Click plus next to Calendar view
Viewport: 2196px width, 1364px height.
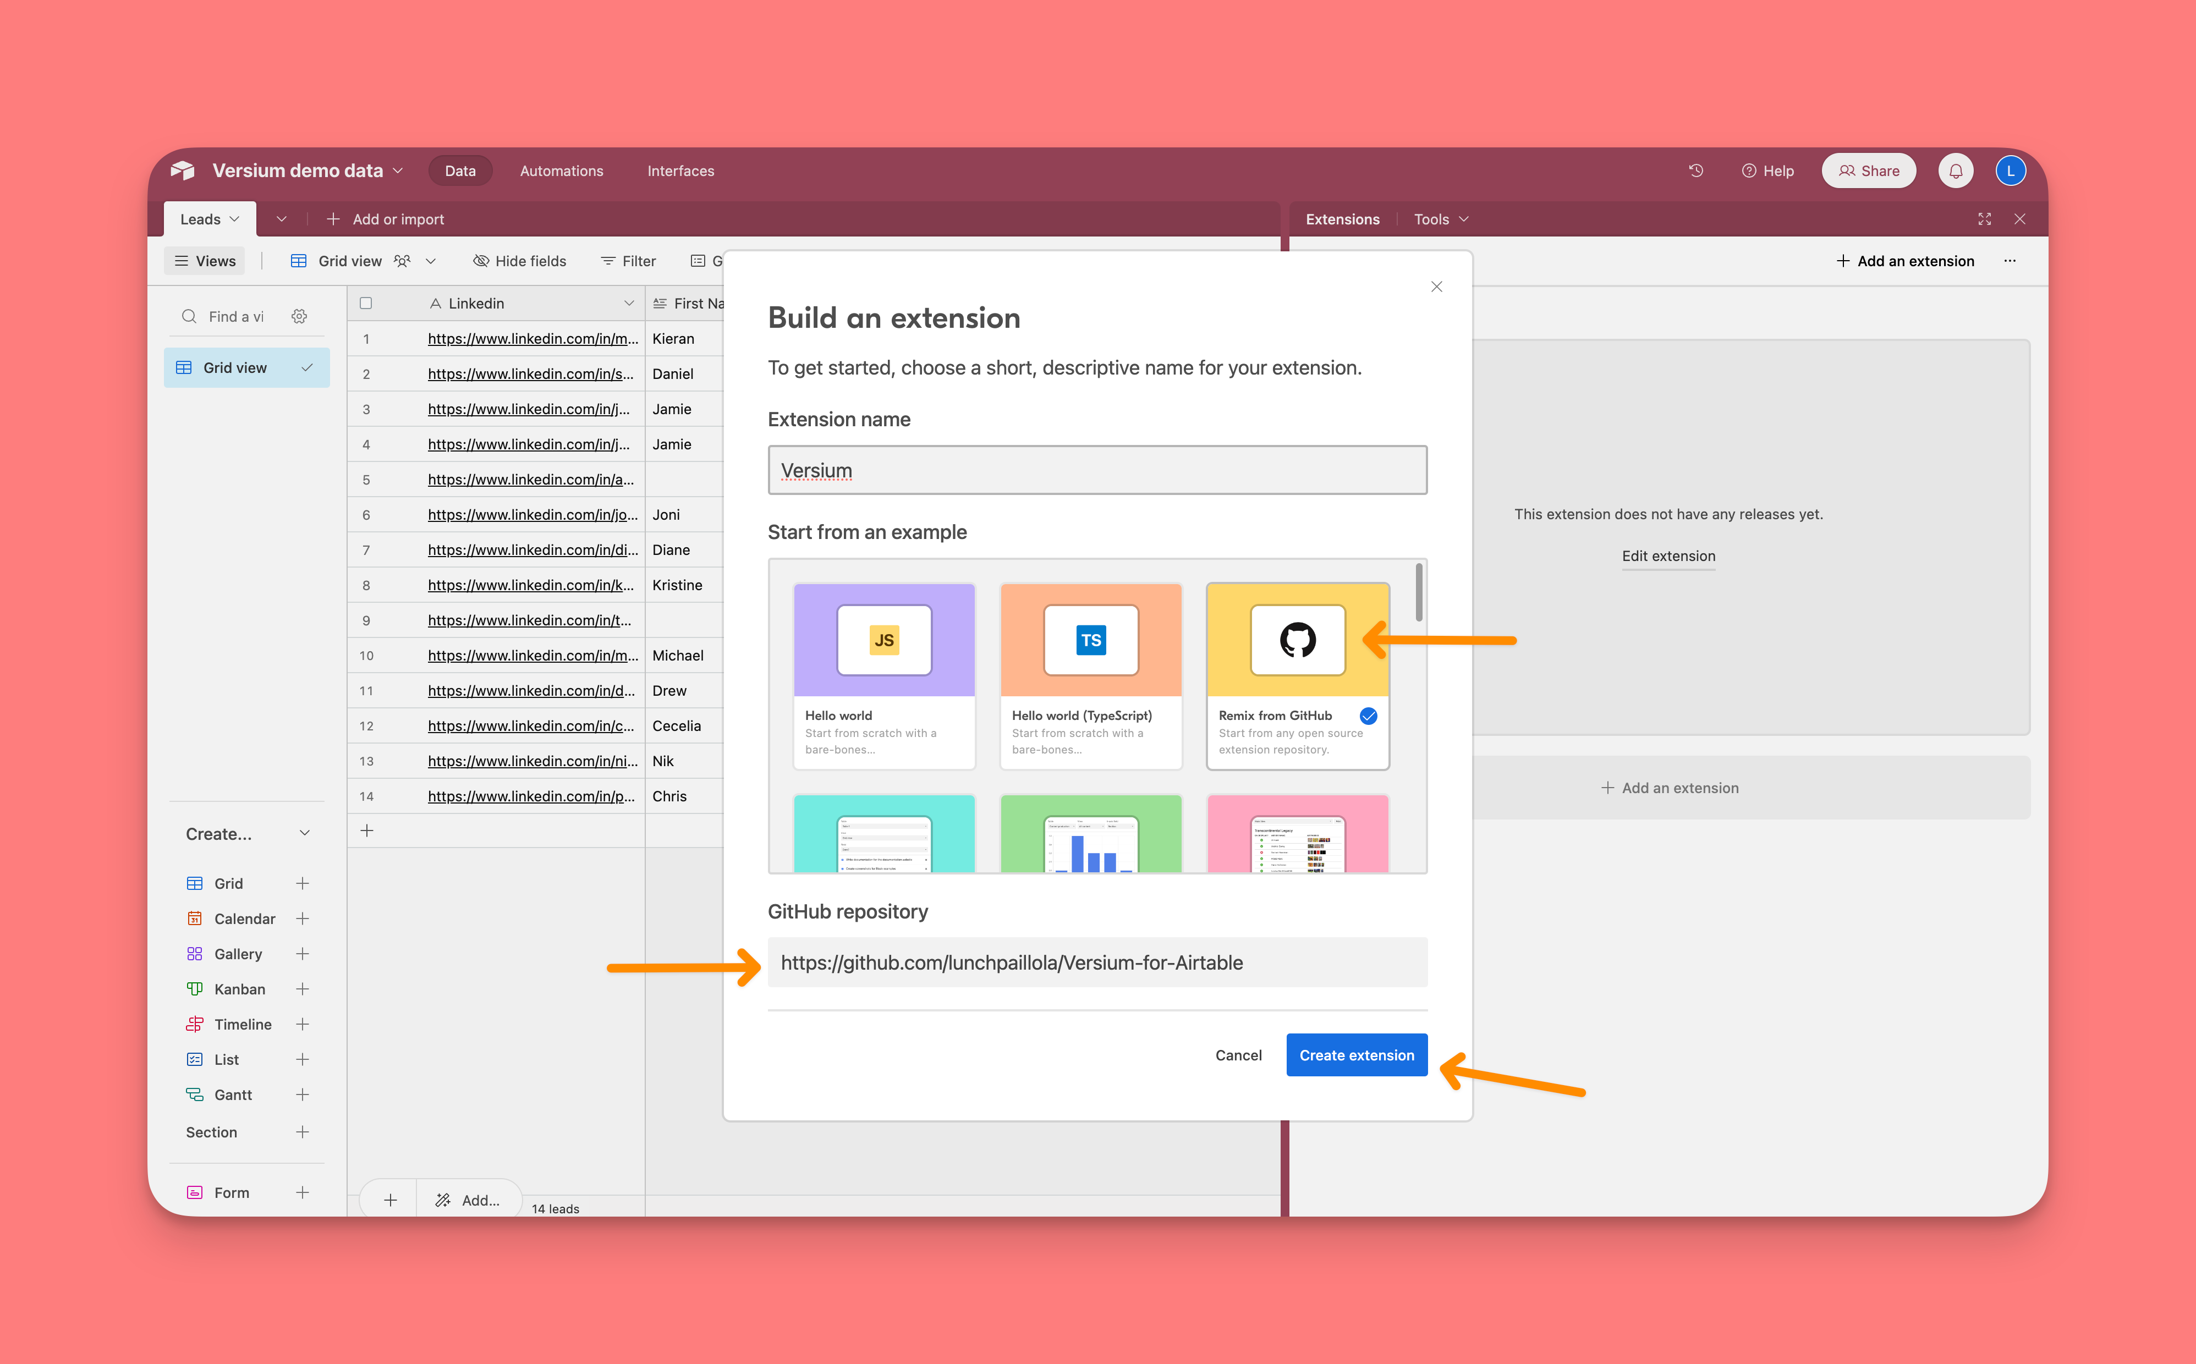[302, 919]
